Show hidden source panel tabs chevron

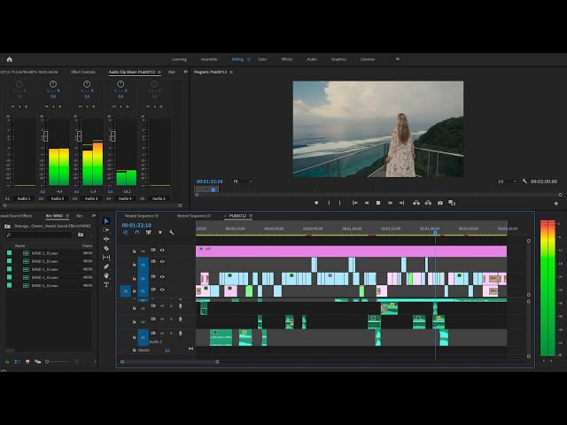tap(185, 72)
